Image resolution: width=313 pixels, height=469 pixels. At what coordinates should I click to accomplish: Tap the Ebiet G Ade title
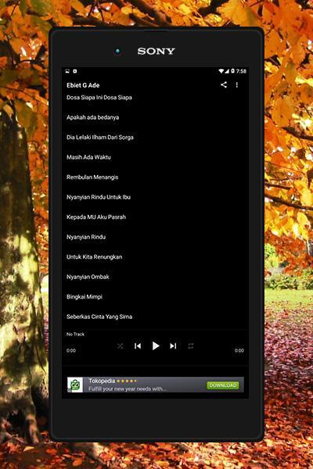point(83,85)
